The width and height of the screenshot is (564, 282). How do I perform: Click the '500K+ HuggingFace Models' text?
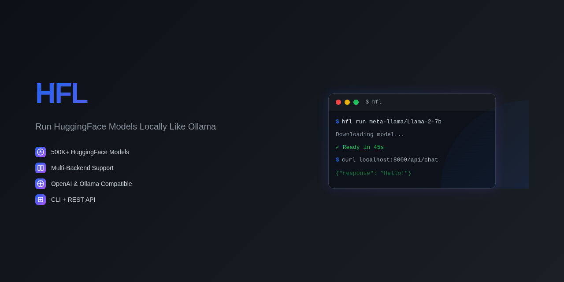90,152
